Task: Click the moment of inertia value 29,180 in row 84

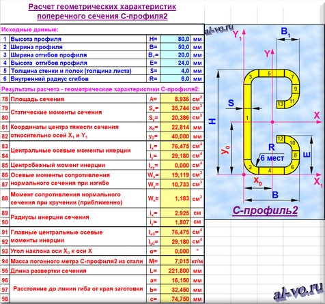Action: point(175,155)
